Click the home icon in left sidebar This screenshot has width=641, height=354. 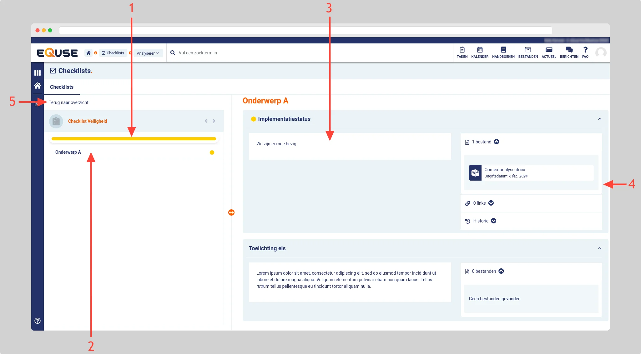[x=38, y=86]
